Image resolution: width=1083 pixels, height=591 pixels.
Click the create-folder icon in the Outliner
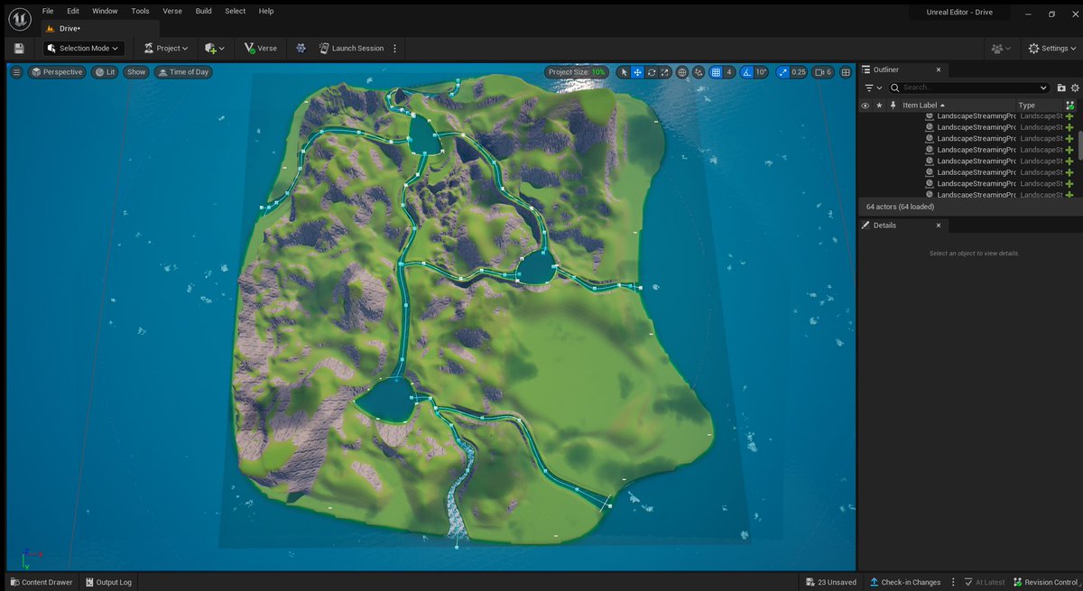tap(1061, 88)
